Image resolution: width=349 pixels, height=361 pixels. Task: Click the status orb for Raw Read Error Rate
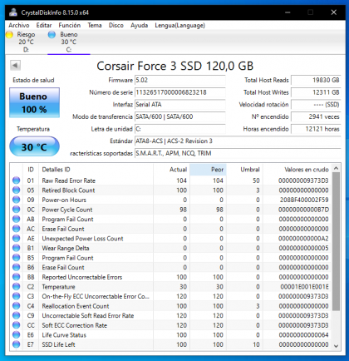click(17, 180)
